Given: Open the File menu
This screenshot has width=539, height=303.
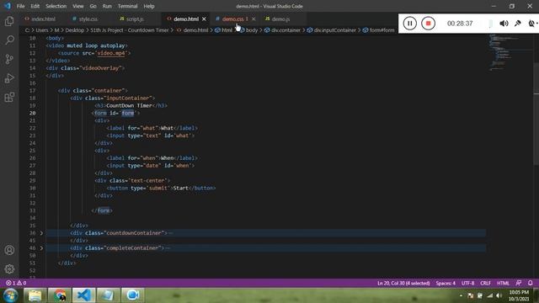Looking at the screenshot, I should click(x=20, y=6).
